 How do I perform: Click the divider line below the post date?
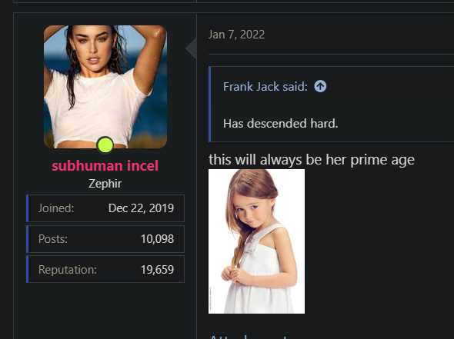331,54
